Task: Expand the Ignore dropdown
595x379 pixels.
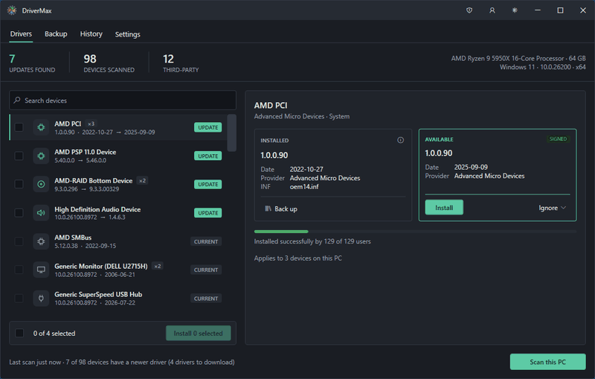Action: tap(552, 208)
